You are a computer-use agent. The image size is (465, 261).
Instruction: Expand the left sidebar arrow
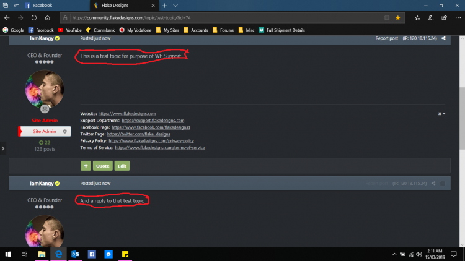[x=4, y=148]
